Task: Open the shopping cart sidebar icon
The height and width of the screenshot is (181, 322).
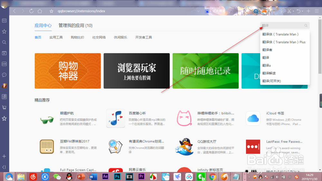Action: 4,108
